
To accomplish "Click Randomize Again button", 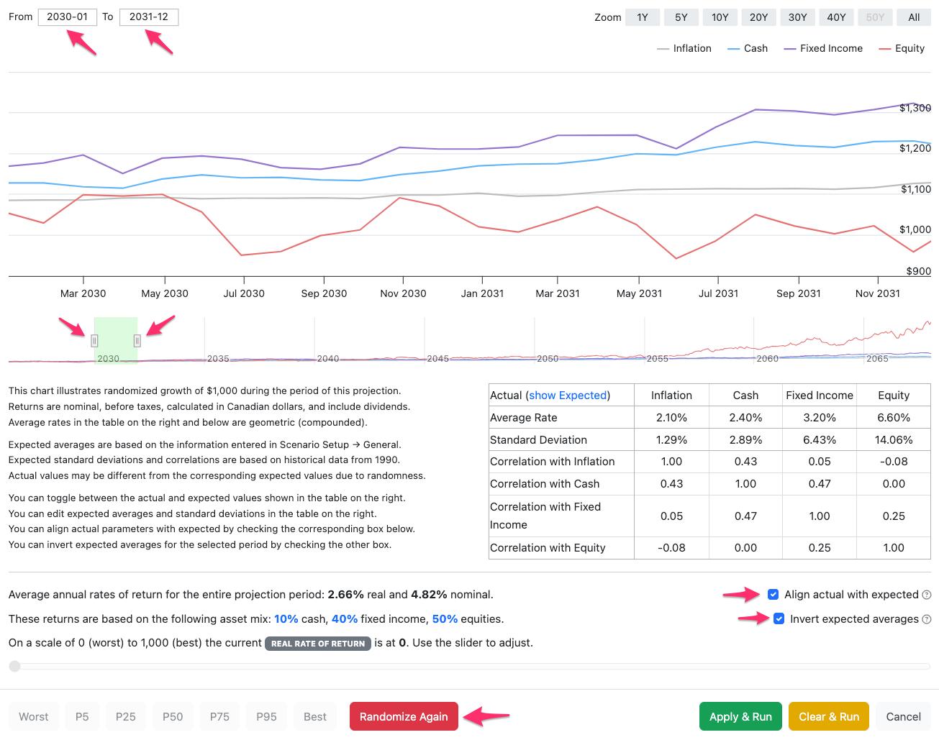I will click(x=404, y=716).
